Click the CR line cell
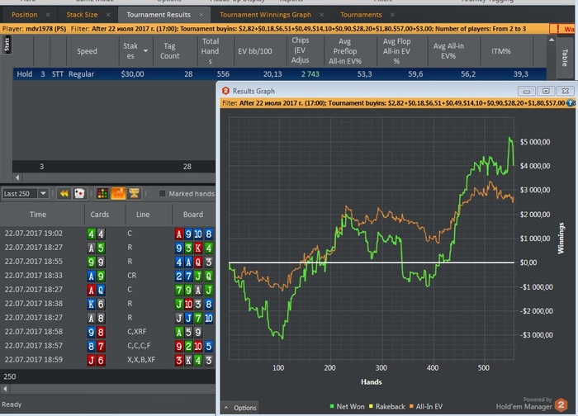578x416 pixels. tap(131, 276)
